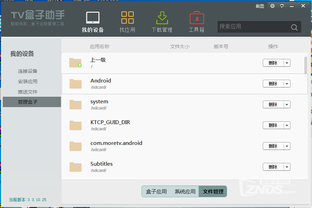Image resolution: width=312 pixels, height=208 pixels.
Task: Click the Android folder icon
Action: [x=76, y=84]
